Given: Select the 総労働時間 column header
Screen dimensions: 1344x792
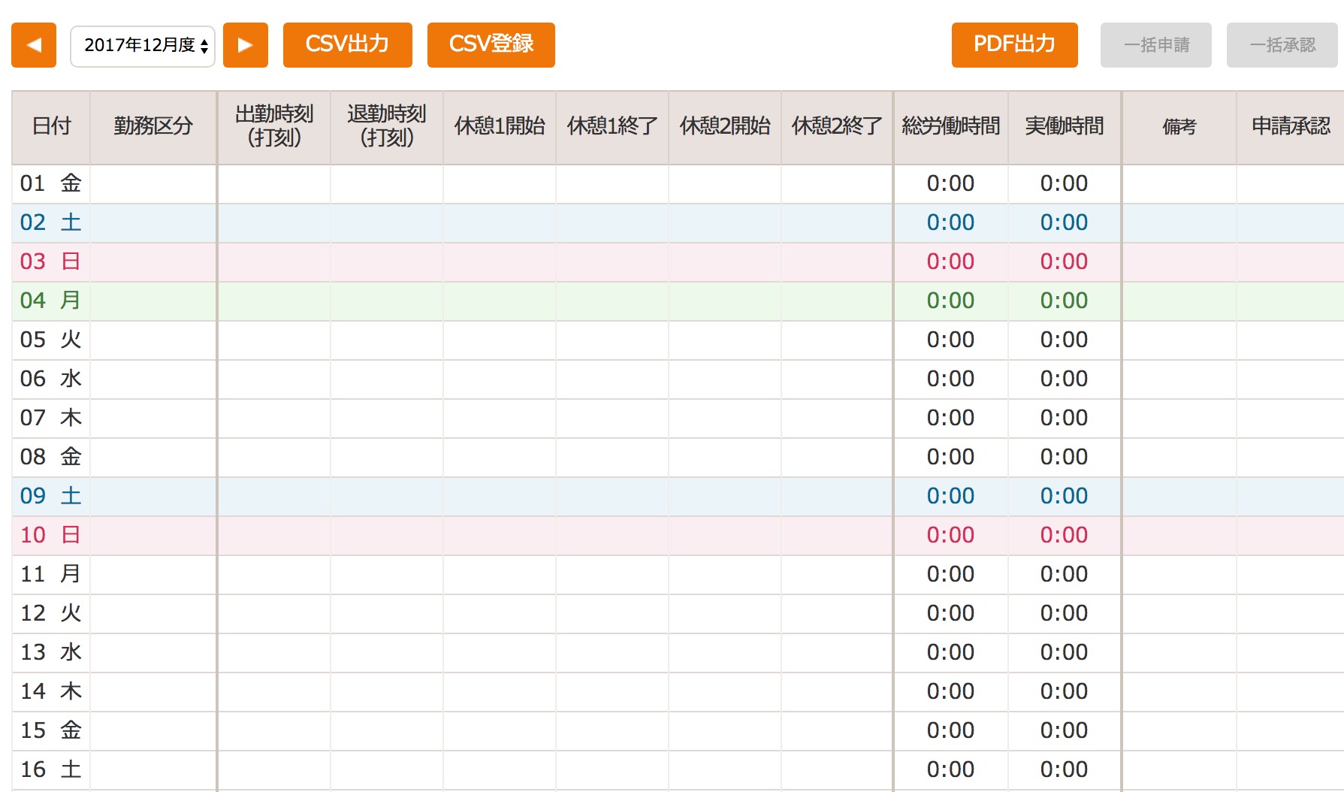Looking at the screenshot, I should tap(951, 127).
